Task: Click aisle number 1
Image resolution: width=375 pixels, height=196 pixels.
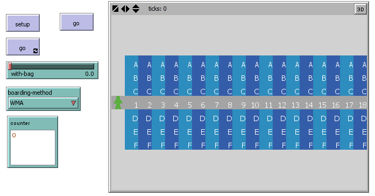Action: [x=136, y=105]
